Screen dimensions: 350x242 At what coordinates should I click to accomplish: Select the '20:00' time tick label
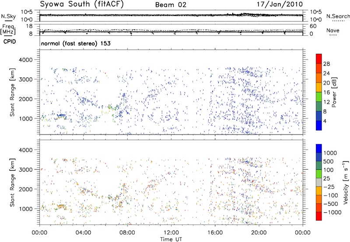pos(259,233)
